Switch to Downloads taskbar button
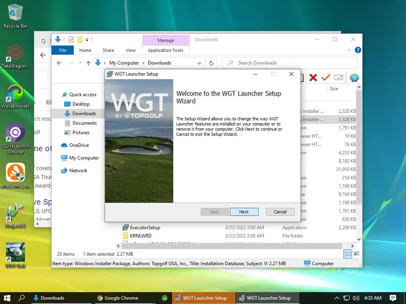406x304 pixels. click(x=61, y=298)
